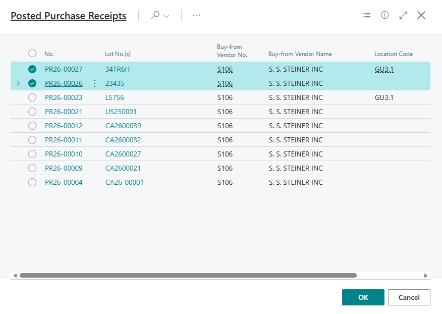This screenshot has height=314, width=442.
Task: Open receipt PR26-00012 link
Action: (64, 126)
